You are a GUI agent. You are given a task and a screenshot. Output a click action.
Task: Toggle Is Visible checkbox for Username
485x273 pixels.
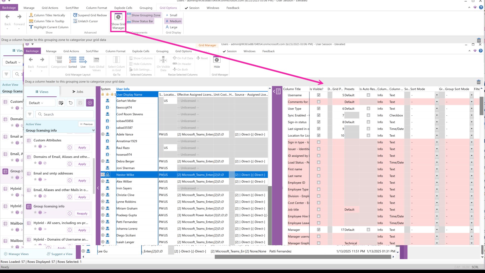(318, 95)
